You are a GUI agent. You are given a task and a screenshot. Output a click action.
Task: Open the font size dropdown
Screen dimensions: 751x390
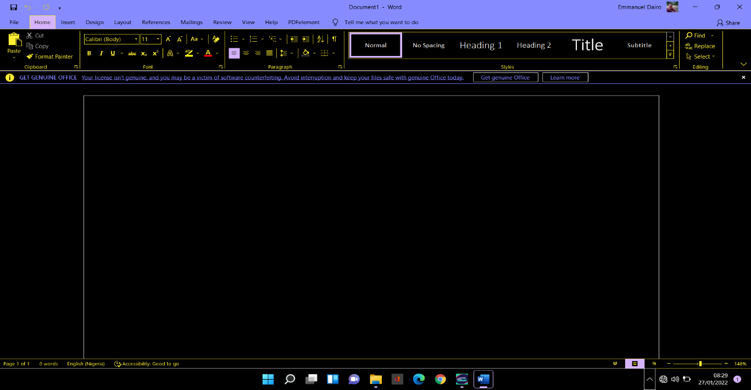click(x=158, y=39)
